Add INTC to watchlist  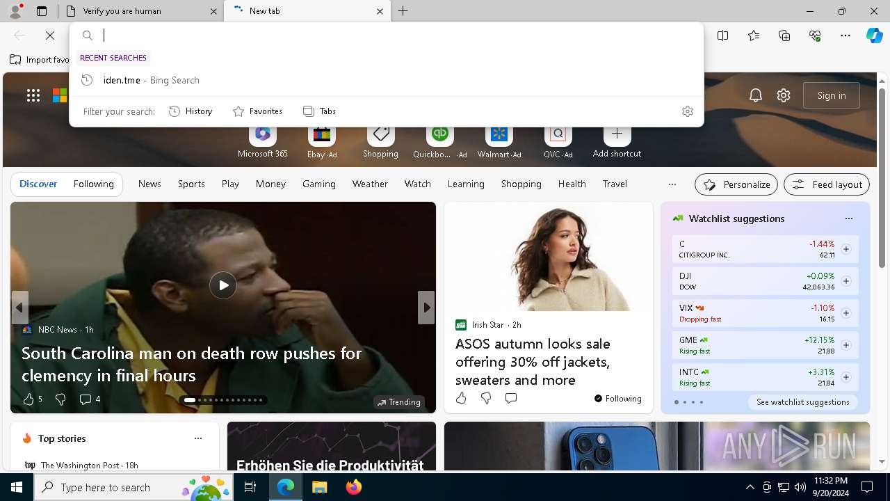click(x=845, y=377)
